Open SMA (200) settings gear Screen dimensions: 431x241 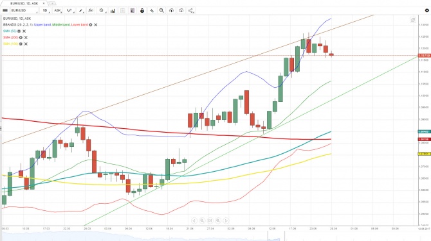(x=21, y=38)
